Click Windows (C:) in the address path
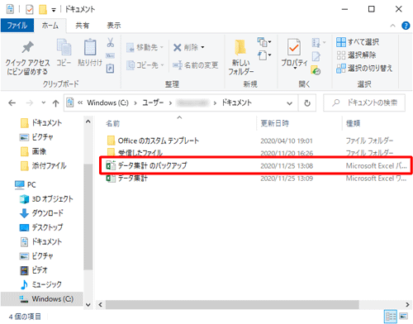This screenshot has width=413, height=324. [107, 102]
